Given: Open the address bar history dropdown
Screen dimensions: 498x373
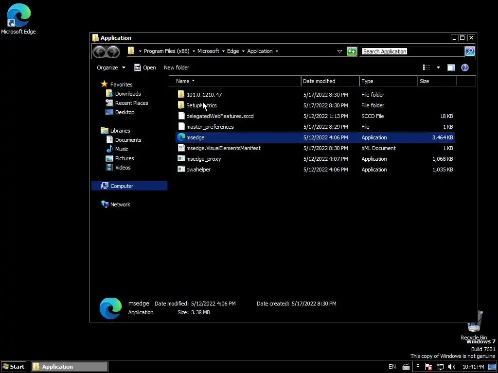Looking at the screenshot, I should [x=339, y=51].
